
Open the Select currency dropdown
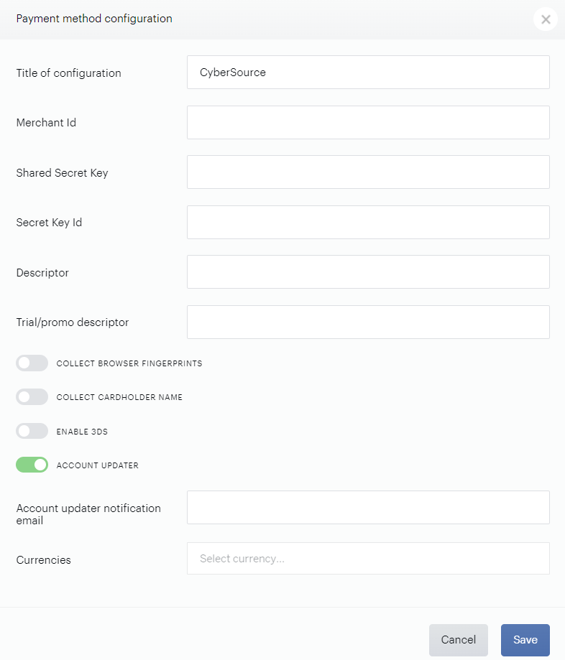tap(368, 559)
